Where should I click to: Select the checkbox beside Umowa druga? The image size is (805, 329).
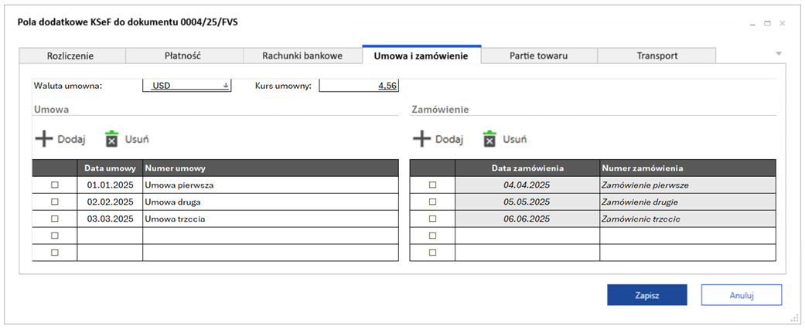(x=54, y=202)
